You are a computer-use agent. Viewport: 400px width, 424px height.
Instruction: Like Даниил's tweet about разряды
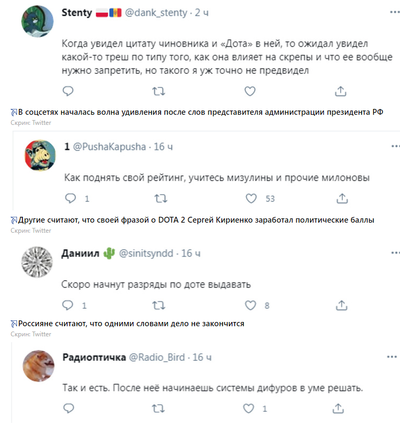pyautogui.click(x=250, y=306)
